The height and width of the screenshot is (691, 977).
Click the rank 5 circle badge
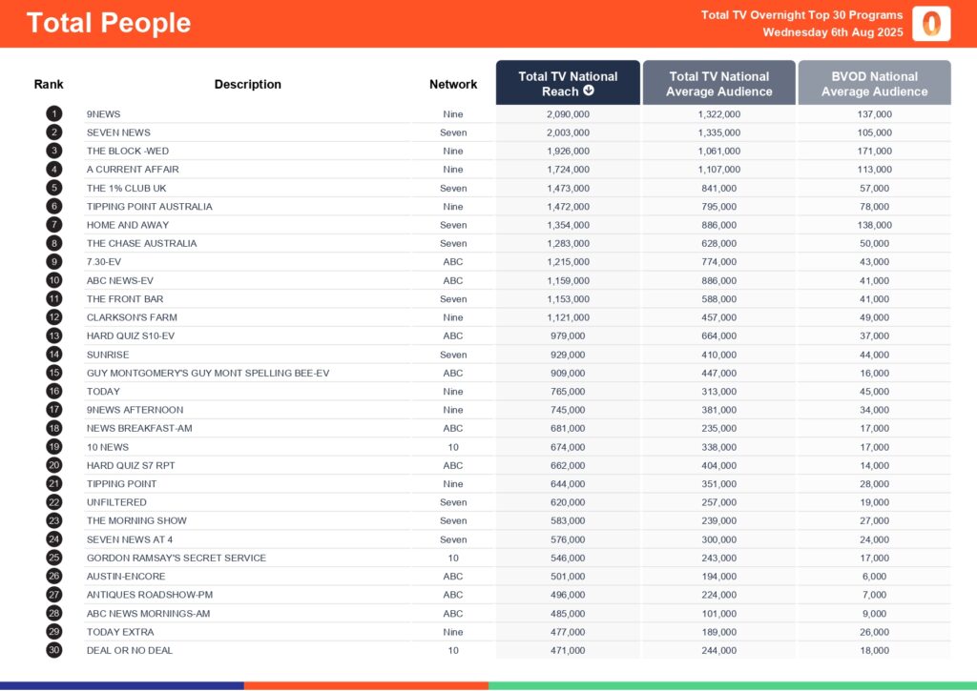point(53,189)
